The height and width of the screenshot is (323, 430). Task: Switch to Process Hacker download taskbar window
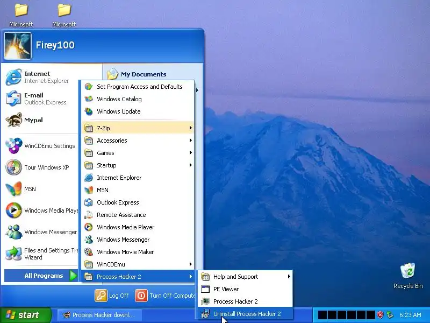pyautogui.click(x=99, y=315)
